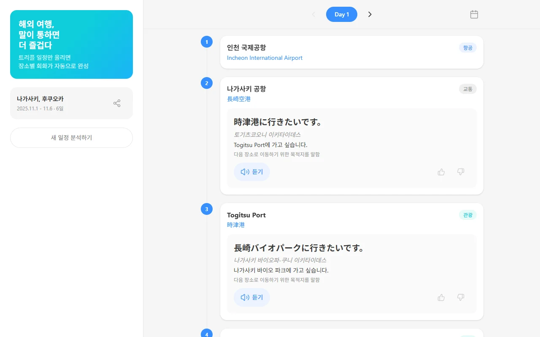Screen dimensions: 540x337
Task: Click Incheon International Airport link
Action: pyautogui.click(x=265, y=58)
